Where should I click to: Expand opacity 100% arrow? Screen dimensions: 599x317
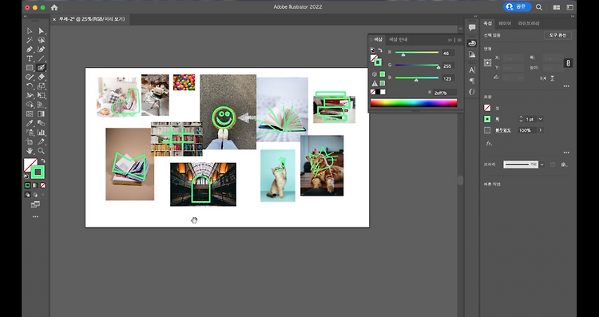pos(540,130)
